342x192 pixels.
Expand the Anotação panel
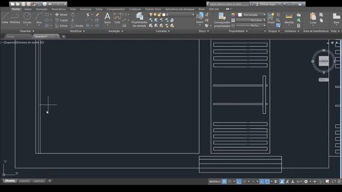click(x=115, y=31)
